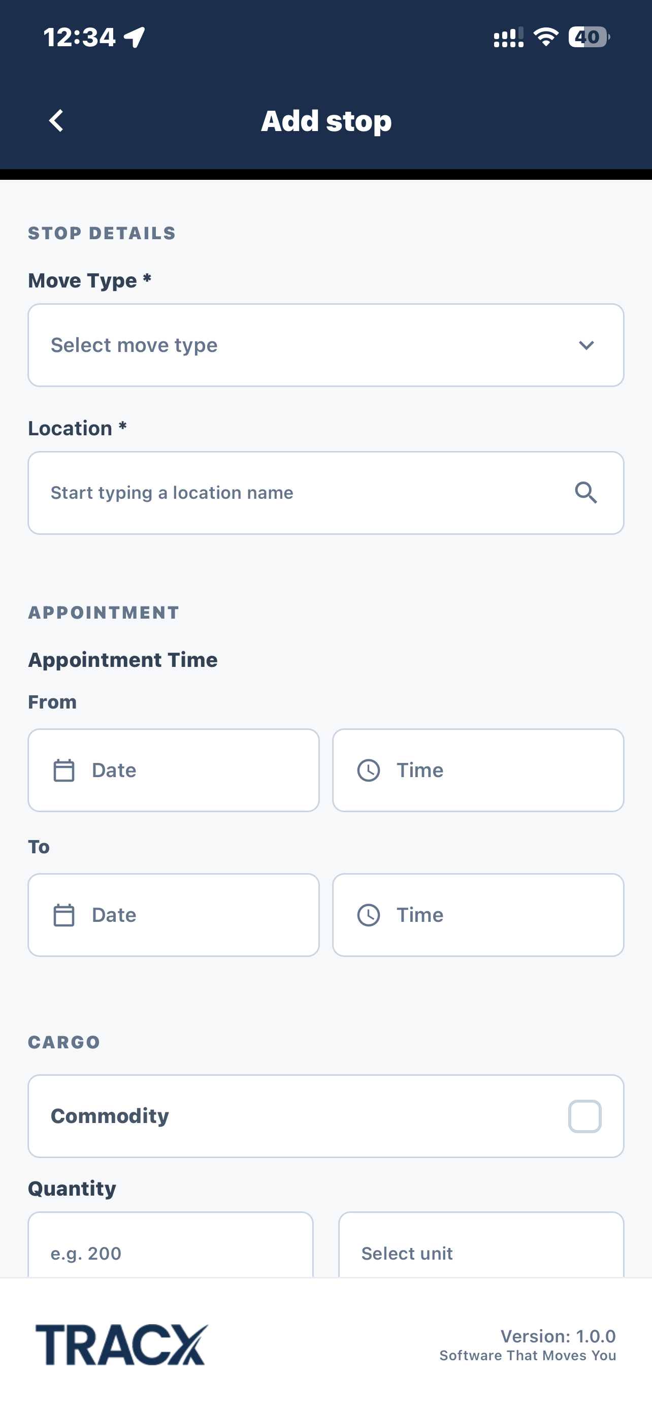Tap the battery indicator in status bar
The width and height of the screenshot is (652, 1411).
tap(589, 37)
